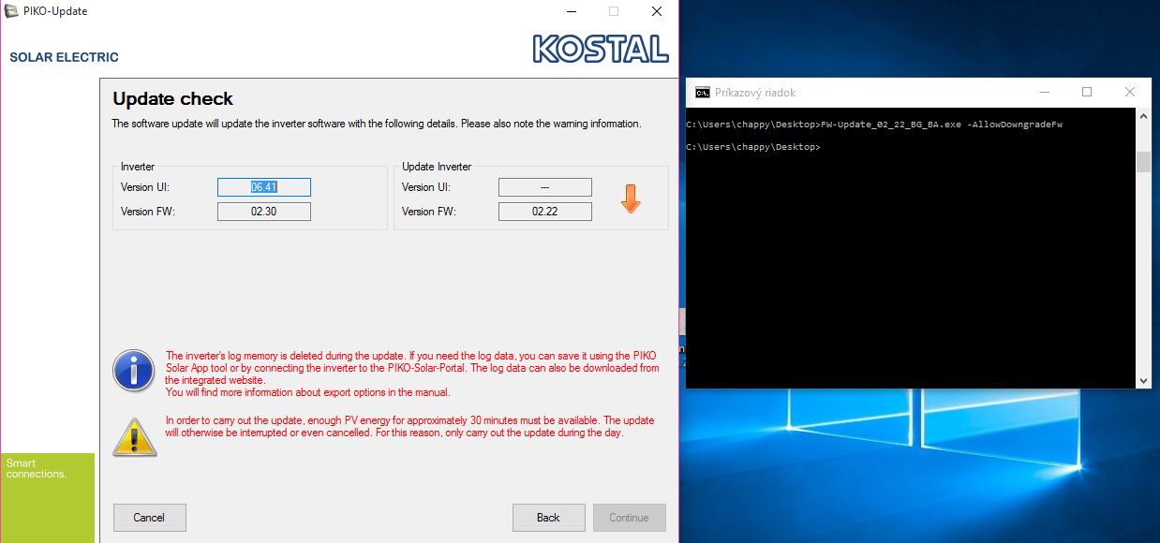The height and width of the screenshot is (543, 1160).
Task: Click the Inverter group label
Action: click(x=138, y=167)
